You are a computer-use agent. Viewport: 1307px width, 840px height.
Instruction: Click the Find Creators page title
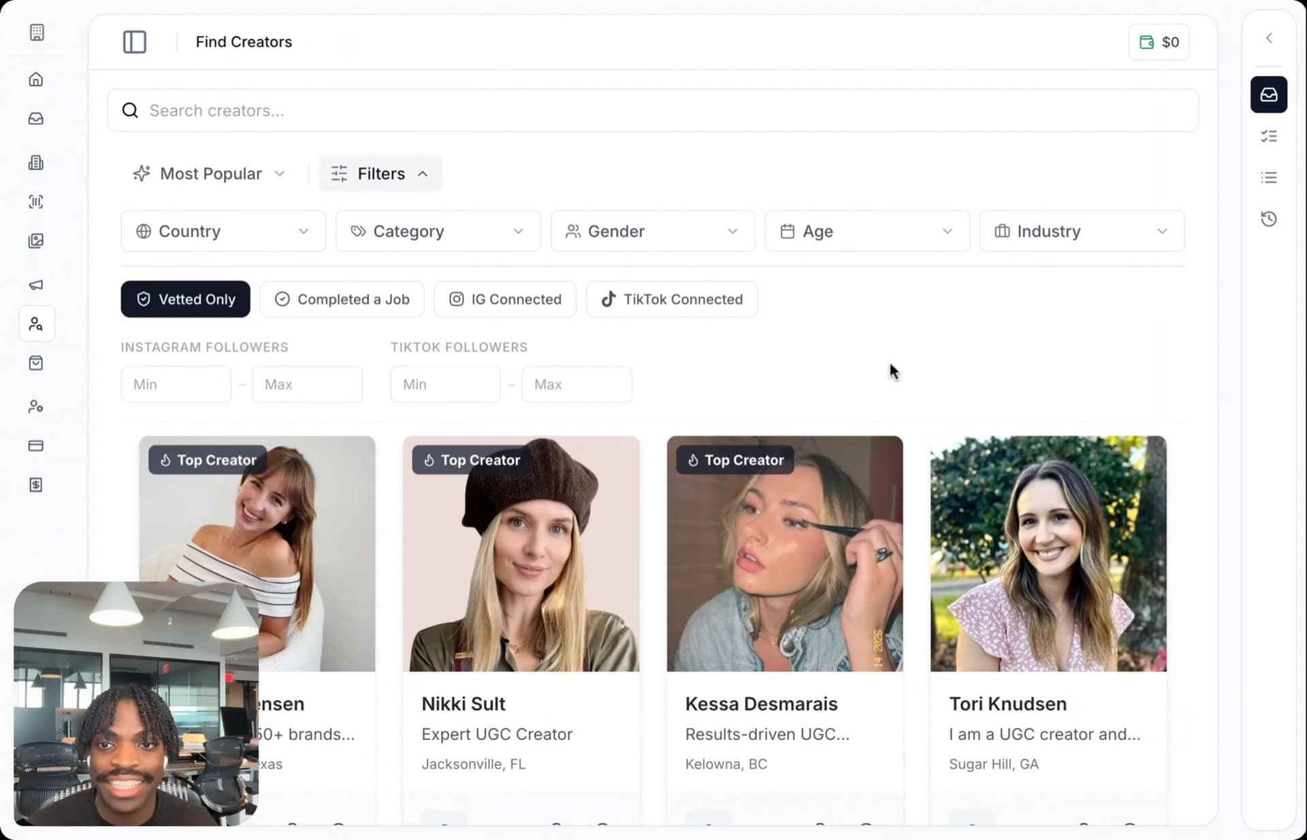244,41
